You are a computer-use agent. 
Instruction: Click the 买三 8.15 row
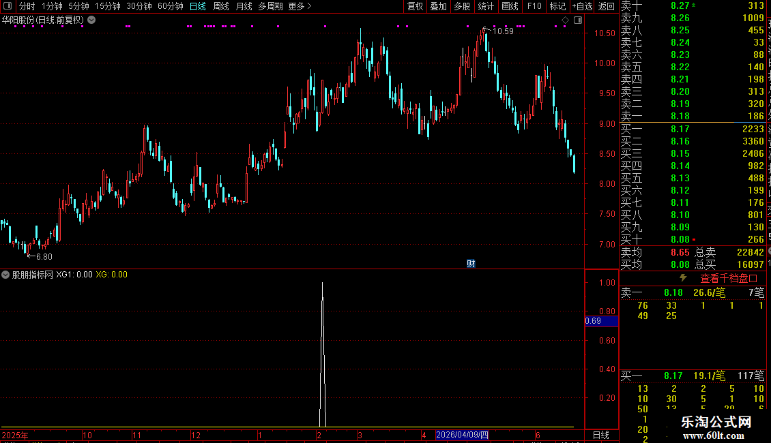click(x=693, y=153)
